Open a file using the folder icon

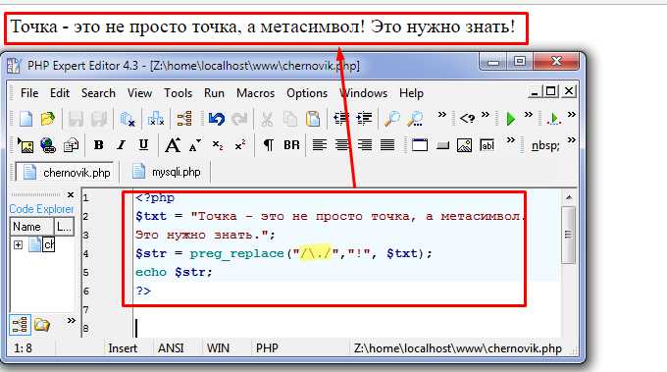tap(48, 119)
